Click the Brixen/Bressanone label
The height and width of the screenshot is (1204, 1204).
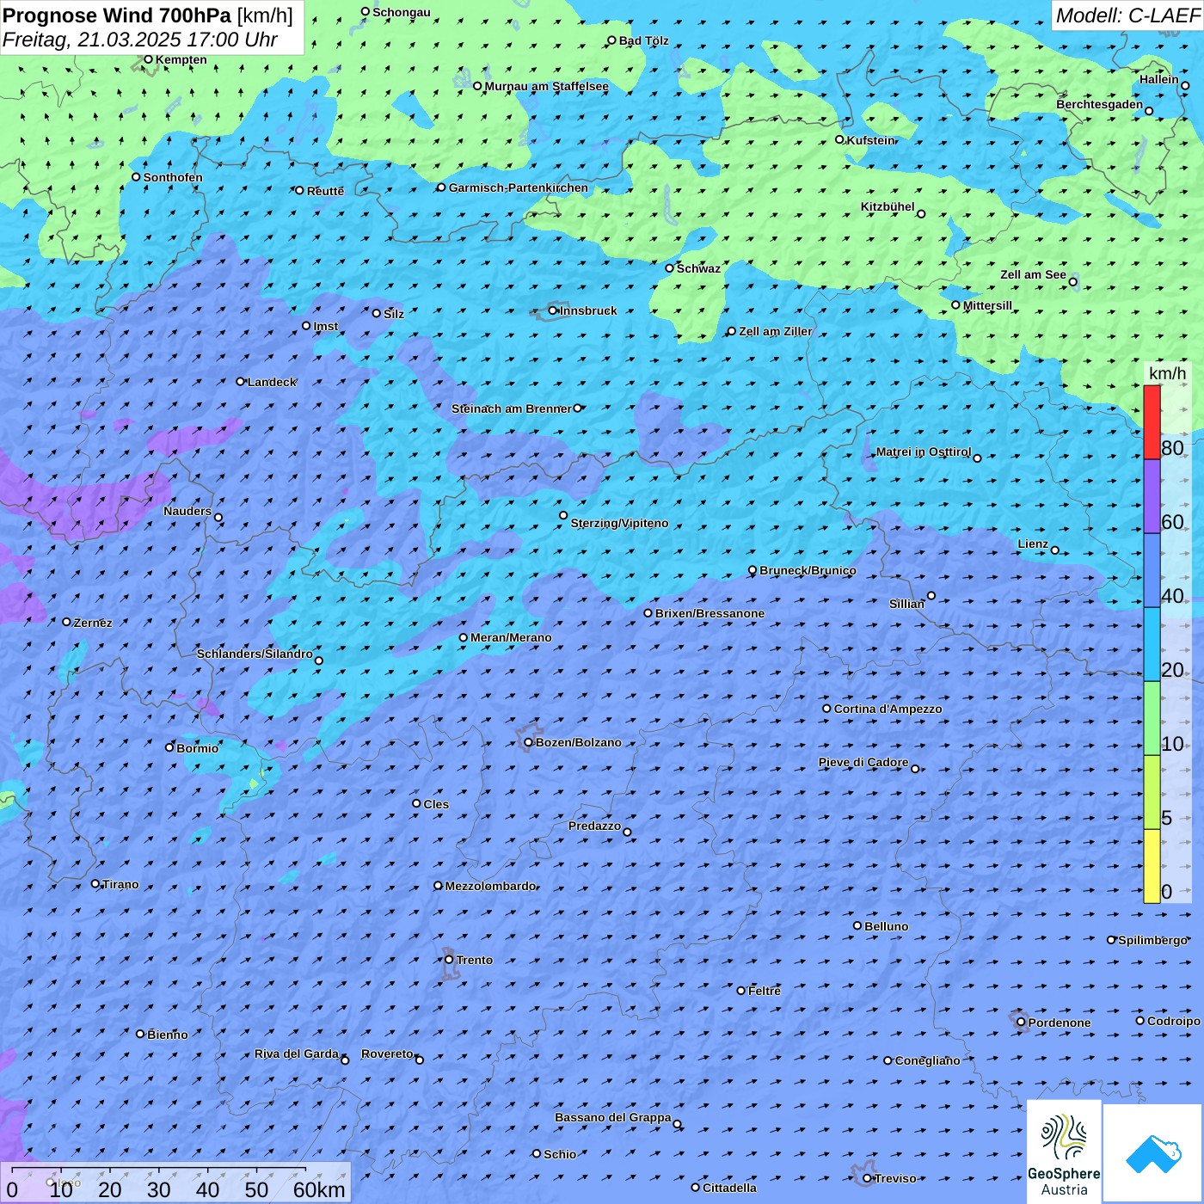pos(709,613)
